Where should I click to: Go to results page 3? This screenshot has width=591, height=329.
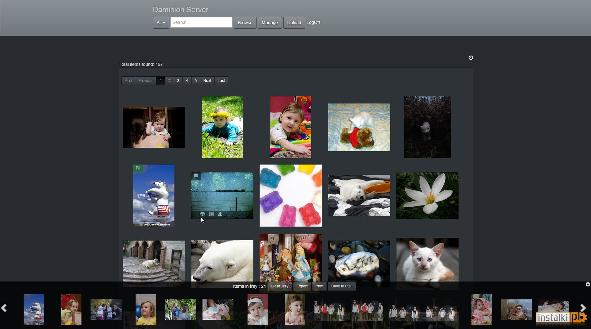[178, 81]
